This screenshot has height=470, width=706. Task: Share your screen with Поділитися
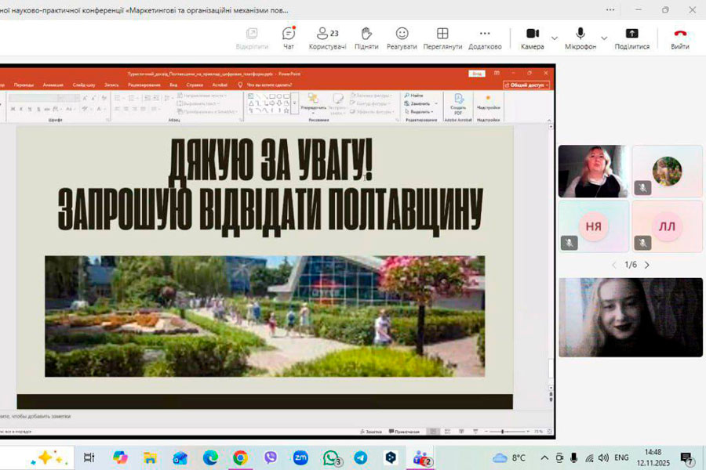tap(631, 38)
